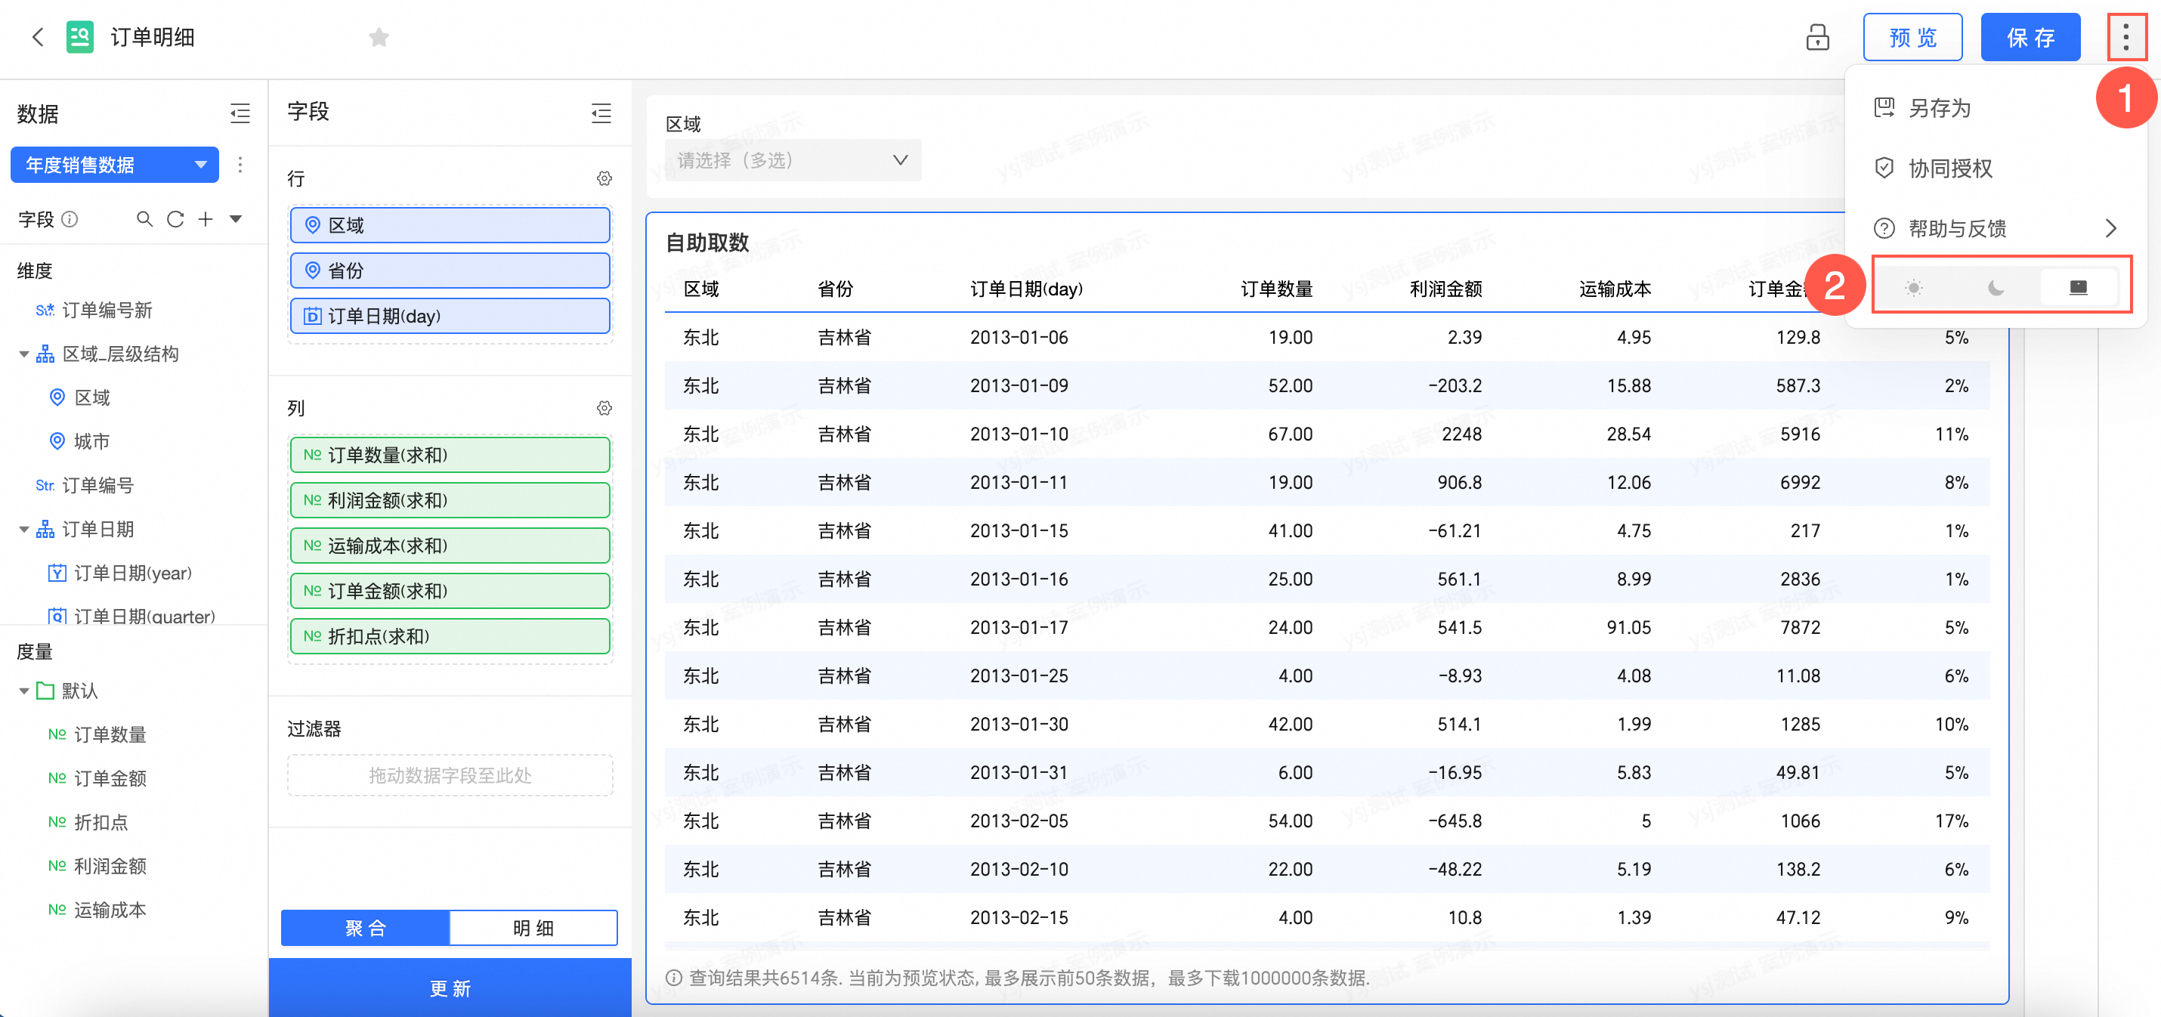Open the 年度销售数据 dataset dropdown
2161x1017 pixels.
pyautogui.click(x=114, y=165)
